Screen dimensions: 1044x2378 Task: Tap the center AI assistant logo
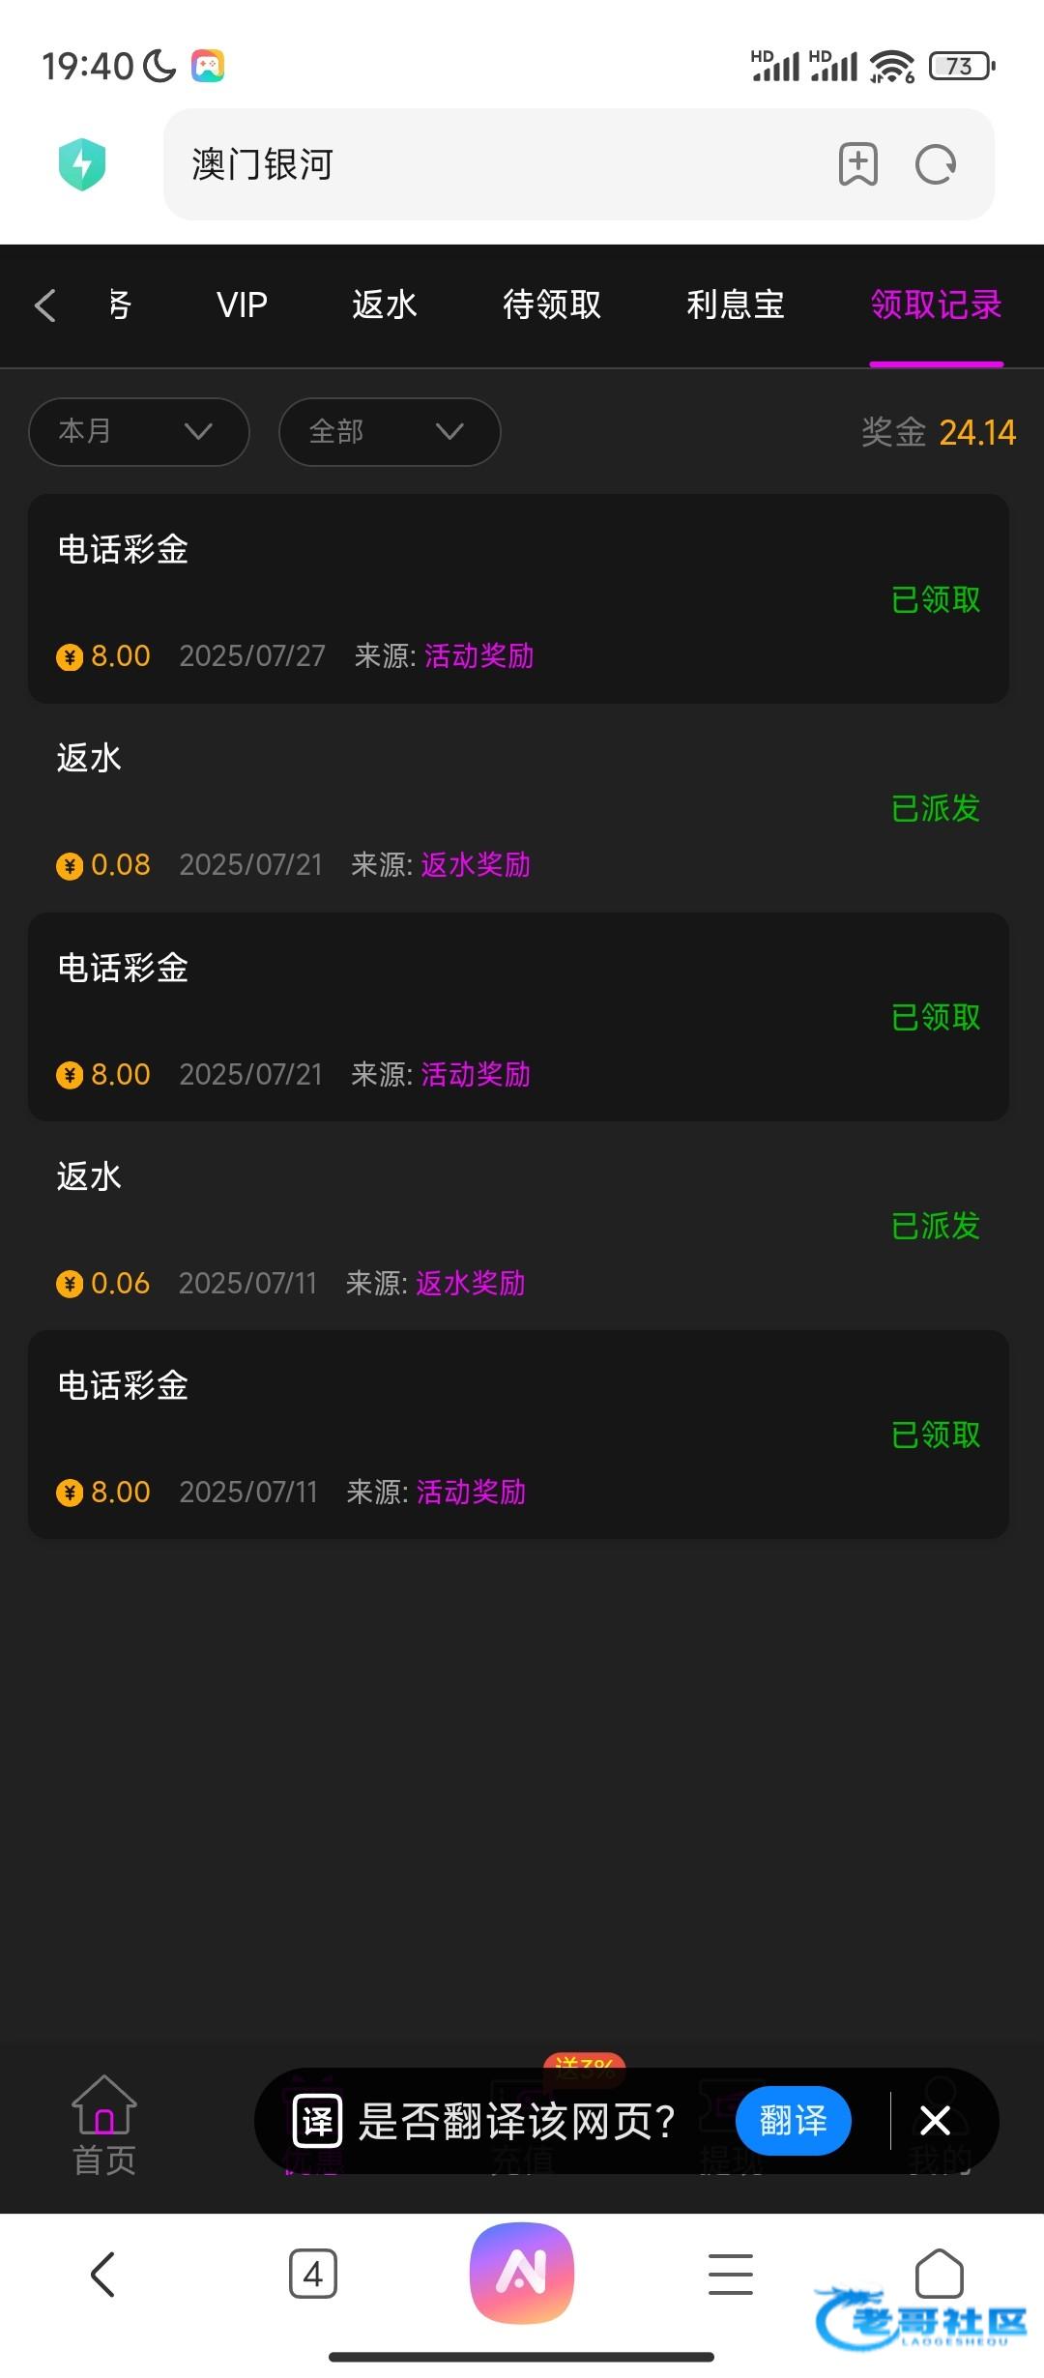[x=522, y=2272]
